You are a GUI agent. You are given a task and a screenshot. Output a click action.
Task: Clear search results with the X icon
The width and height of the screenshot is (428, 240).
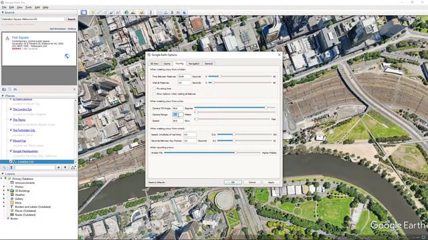click(74, 89)
